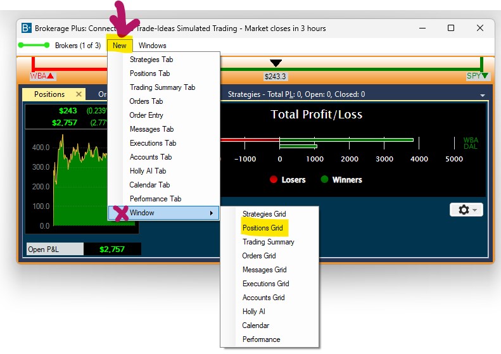Click the green broker connection status icon

(x=34, y=46)
